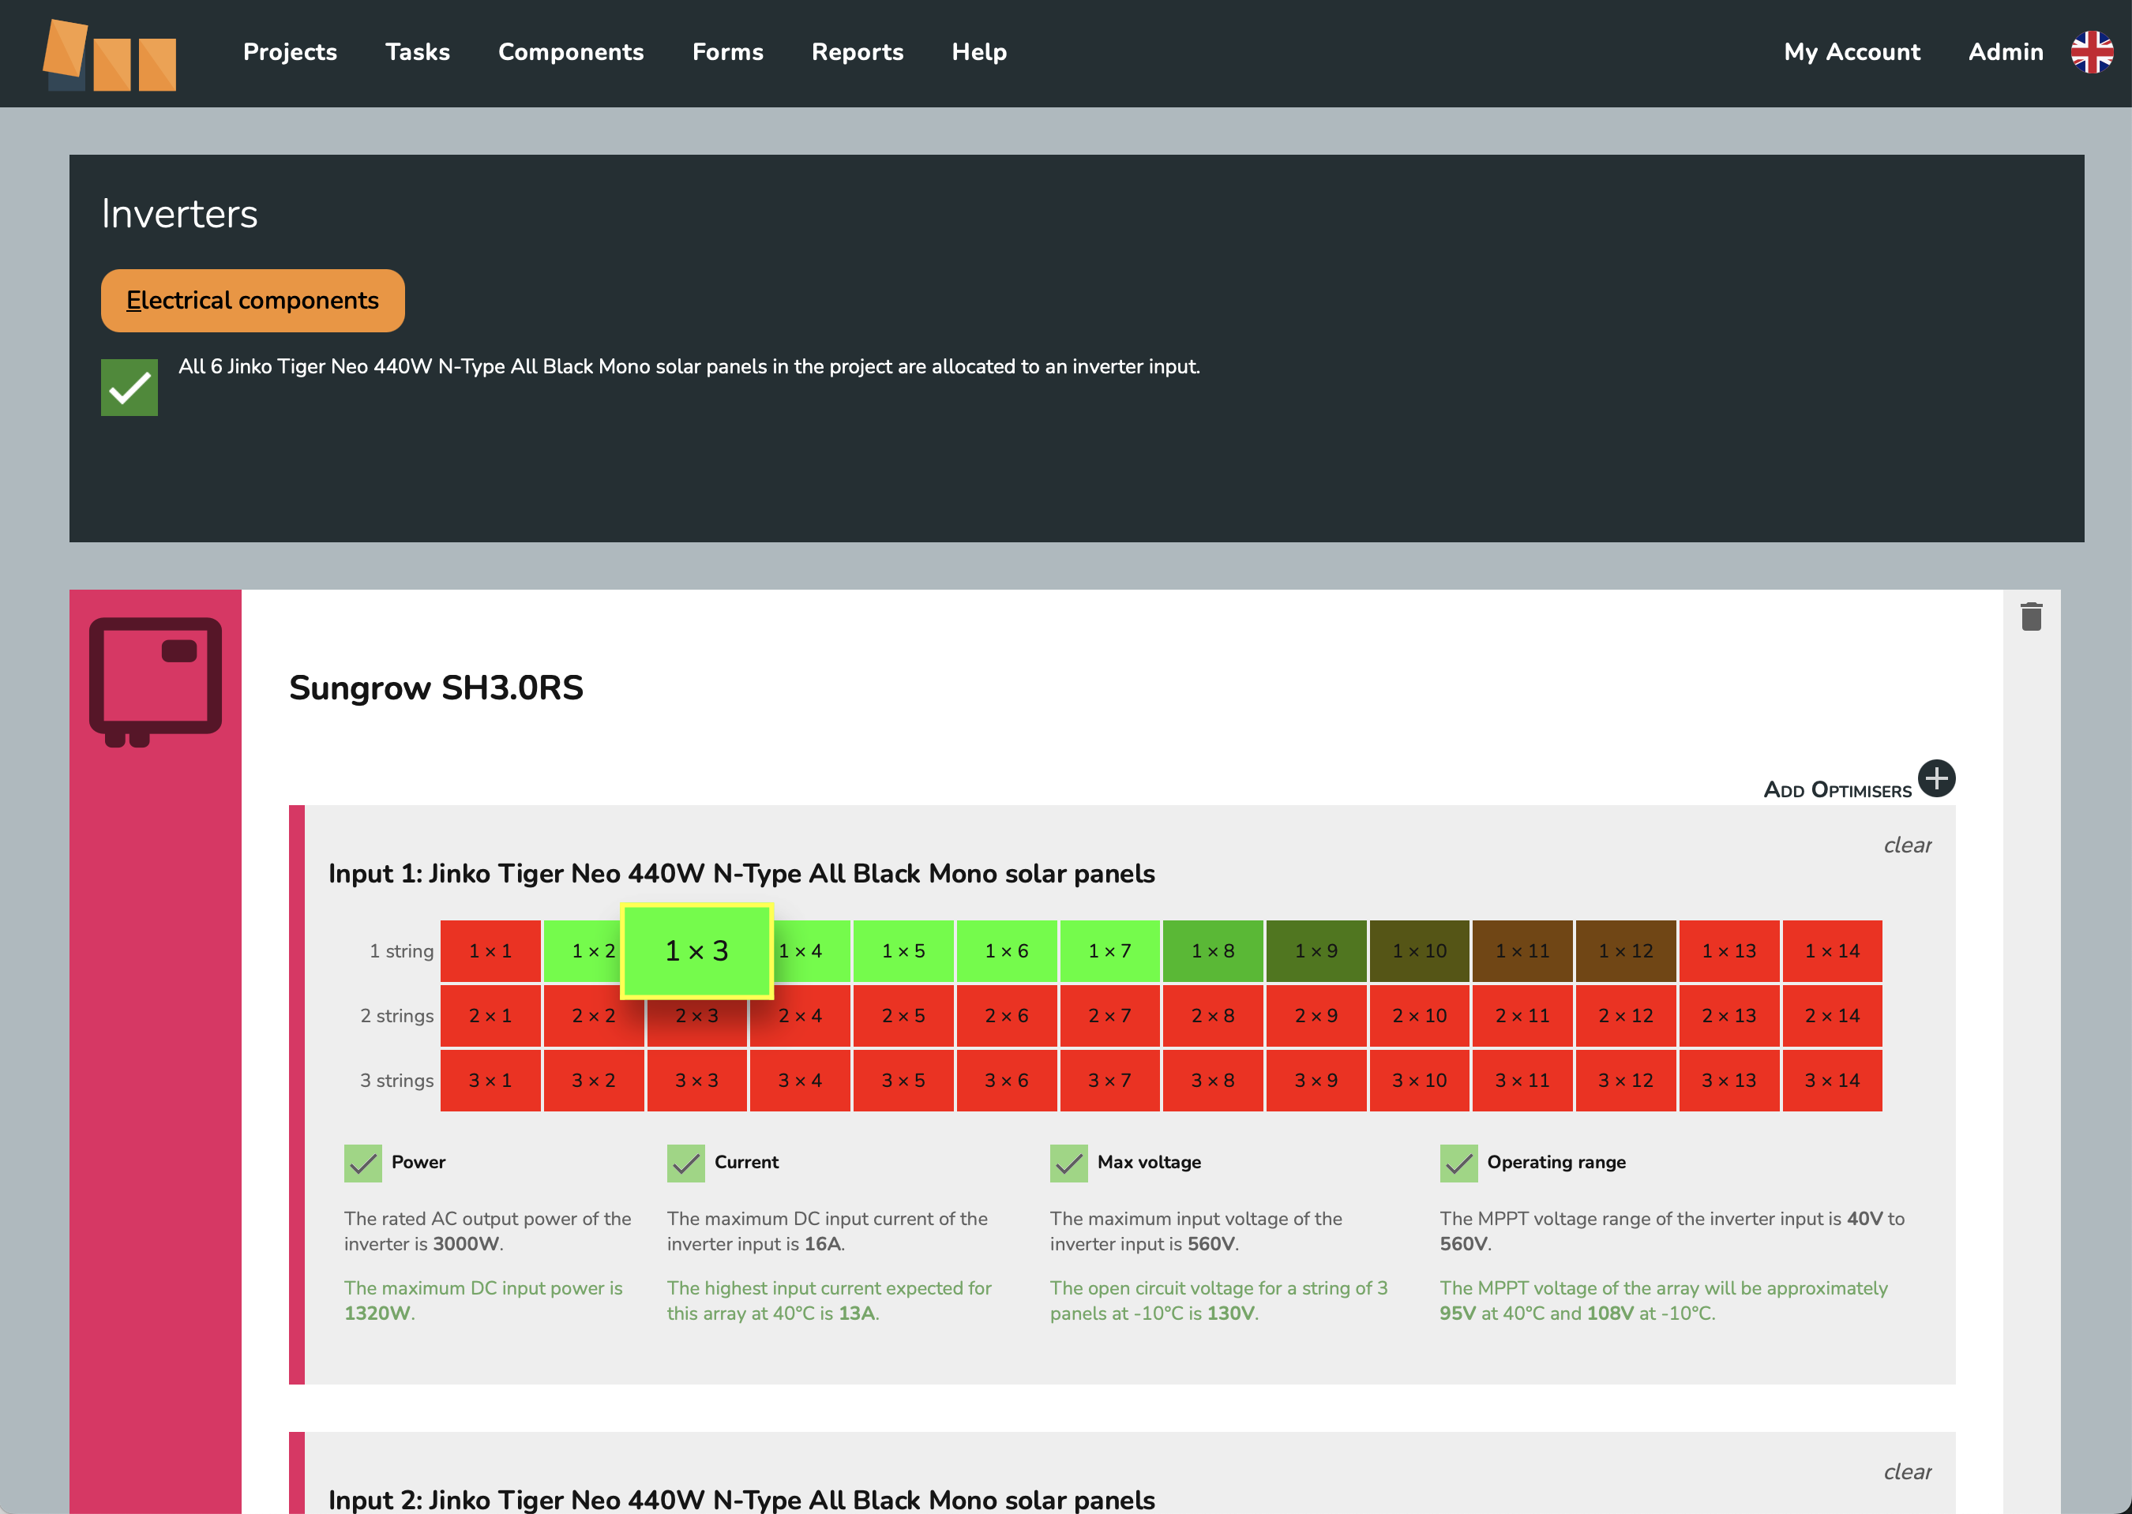The width and height of the screenshot is (2132, 1514).
Task: Select the 1 × 13 red cell
Action: (x=1729, y=951)
